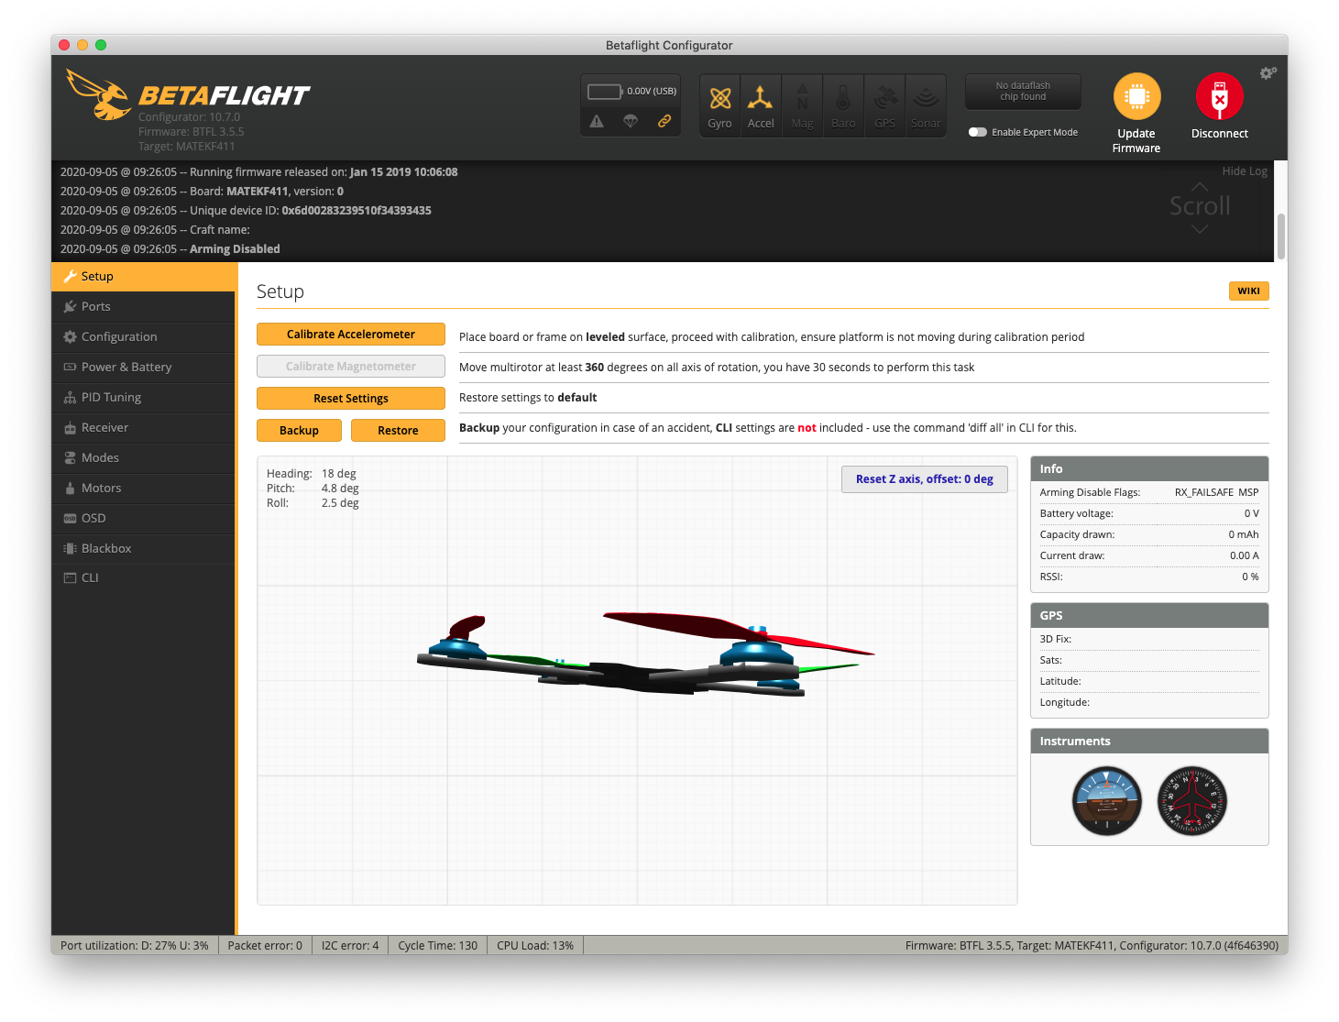Click the 'Arming Disabled' log line

pyautogui.click(x=170, y=249)
